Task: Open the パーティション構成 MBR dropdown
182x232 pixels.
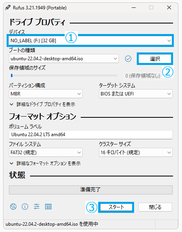Action: pos(46,94)
